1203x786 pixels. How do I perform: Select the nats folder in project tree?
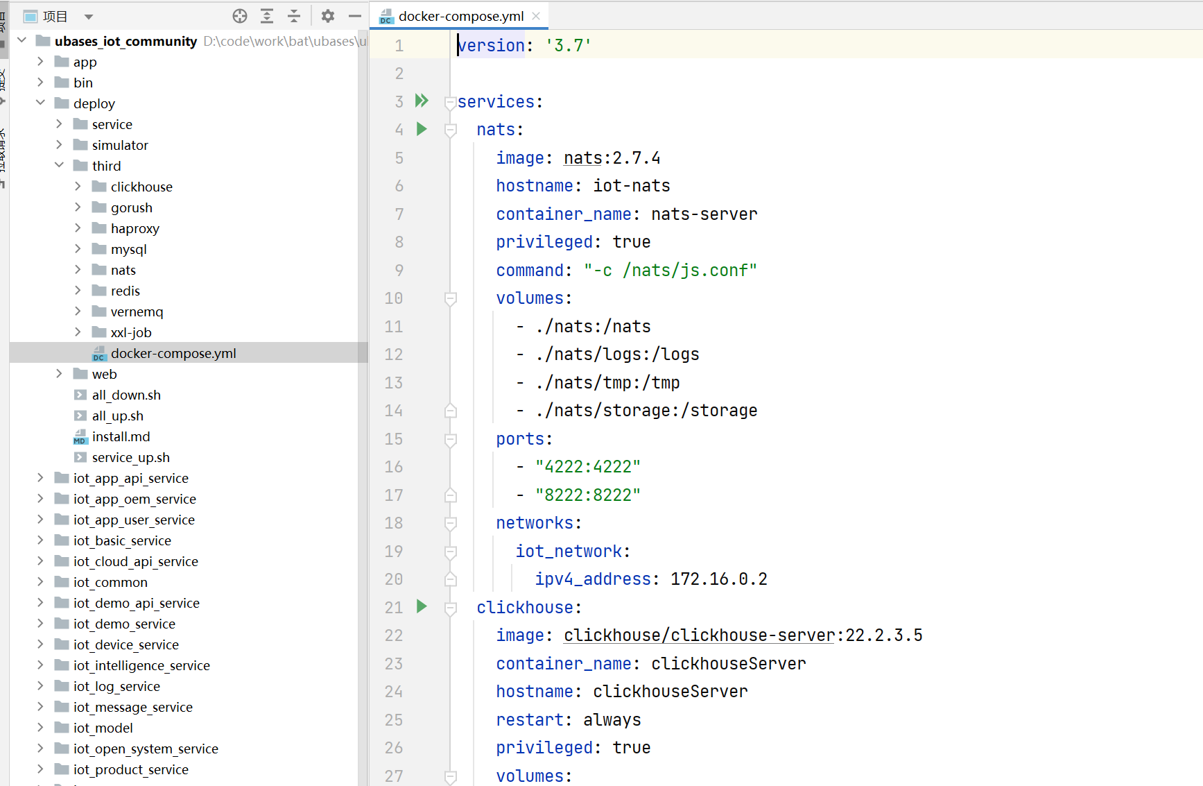(123, 270)
